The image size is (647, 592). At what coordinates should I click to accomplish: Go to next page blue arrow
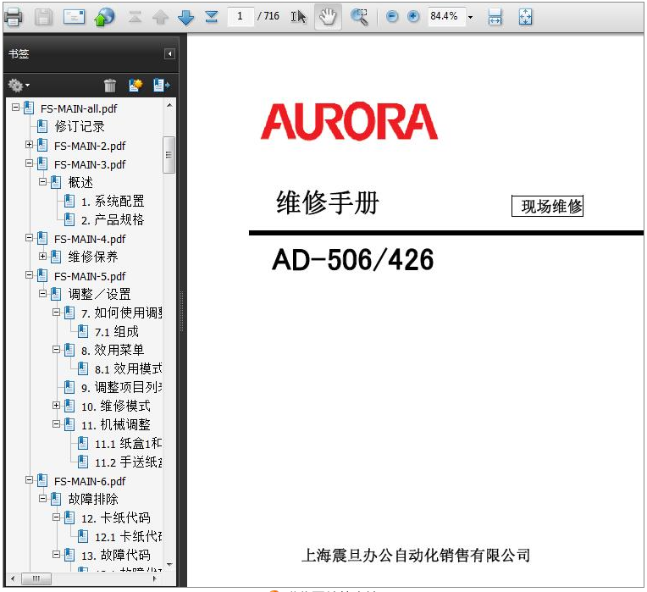[185, 17]
